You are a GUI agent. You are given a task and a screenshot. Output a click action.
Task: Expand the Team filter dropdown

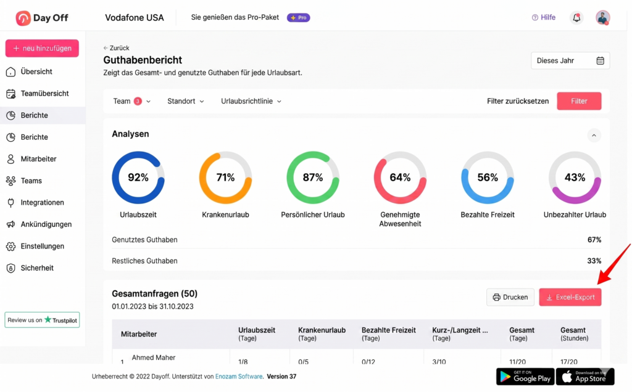coord(131,101)
